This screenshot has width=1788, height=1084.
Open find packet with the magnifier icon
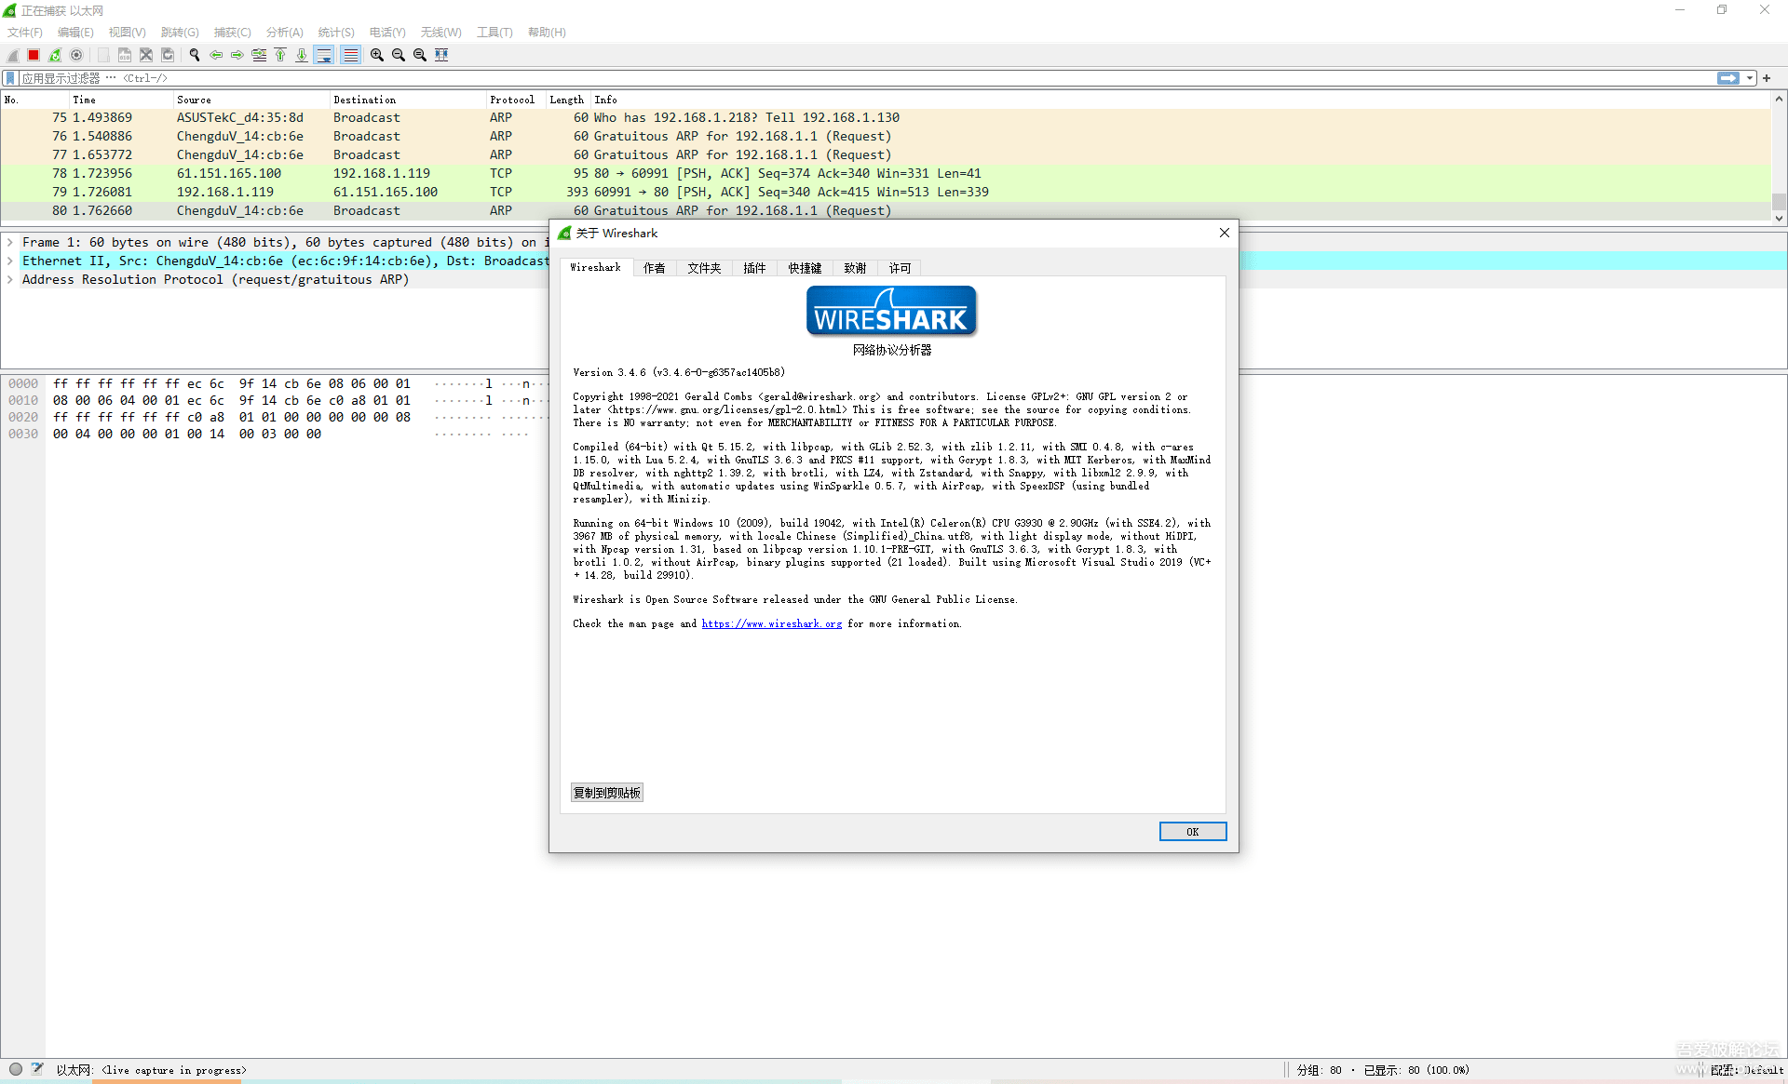[x=195, y=55]
